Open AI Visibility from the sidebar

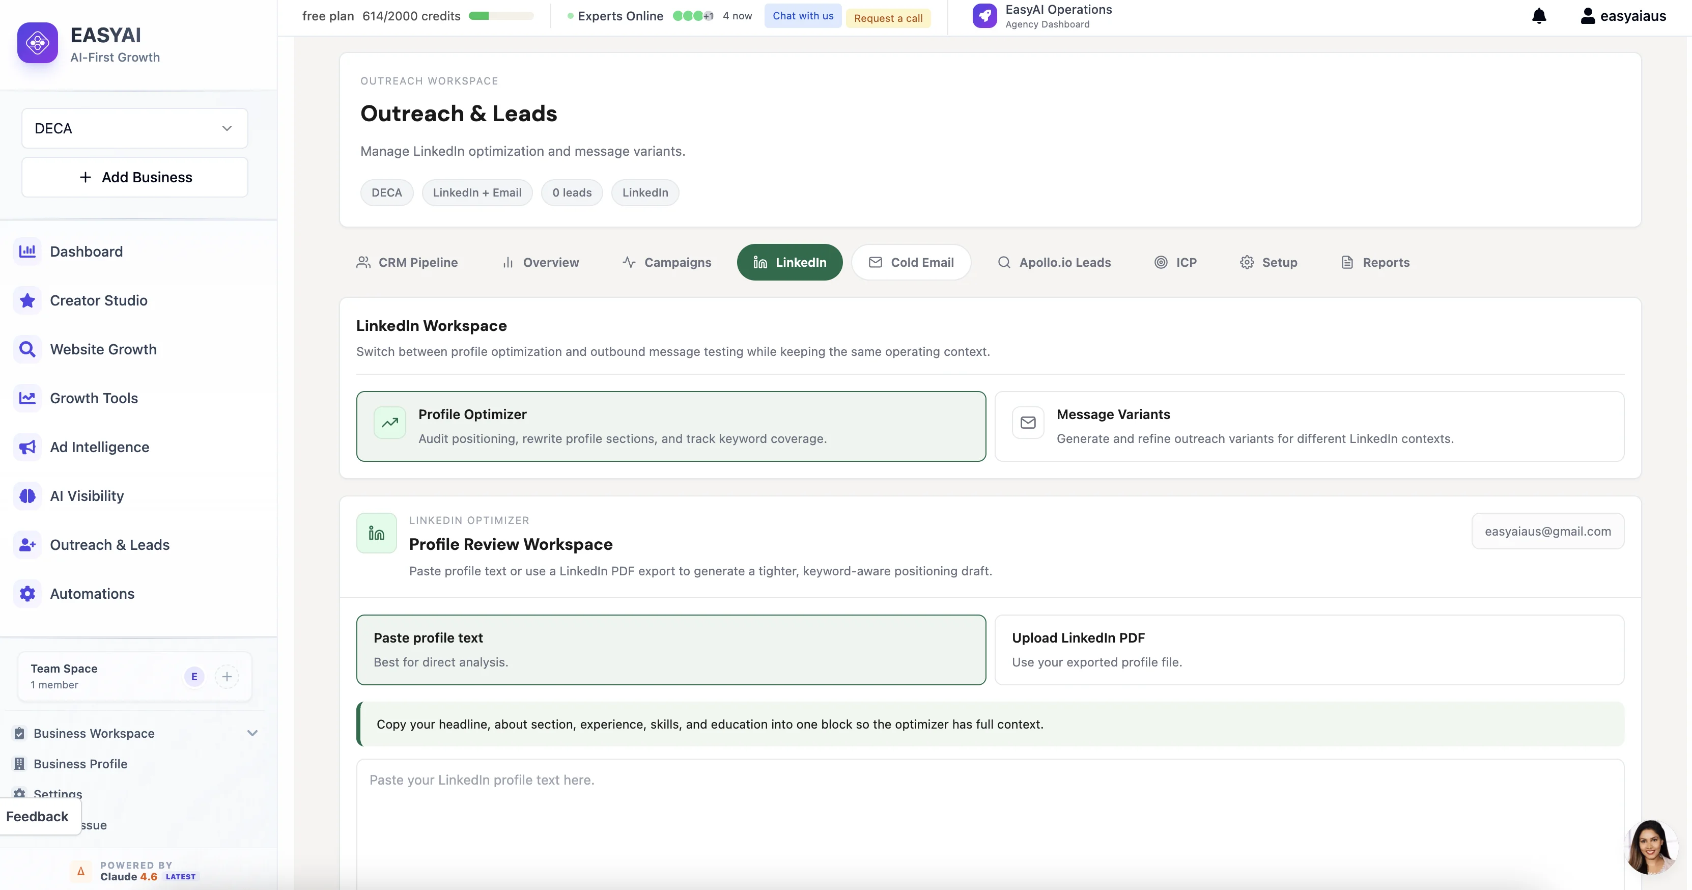(x=86, y=495)
